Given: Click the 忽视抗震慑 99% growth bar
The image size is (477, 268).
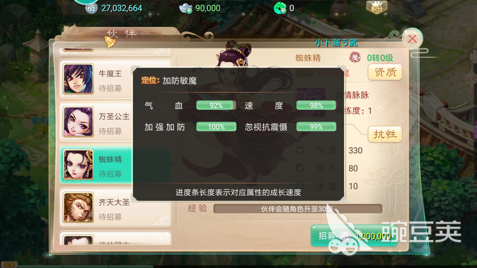Looking at the screenshot, I should click(x=316, y=127).
